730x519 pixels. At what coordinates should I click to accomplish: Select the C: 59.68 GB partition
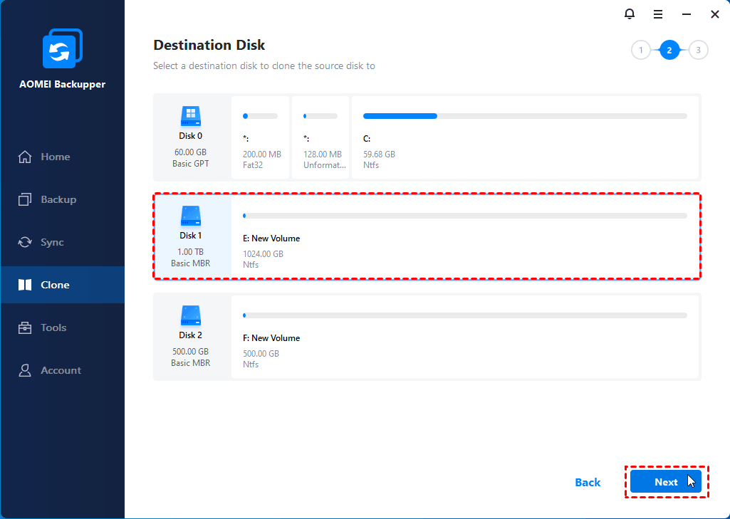(525, 138)
